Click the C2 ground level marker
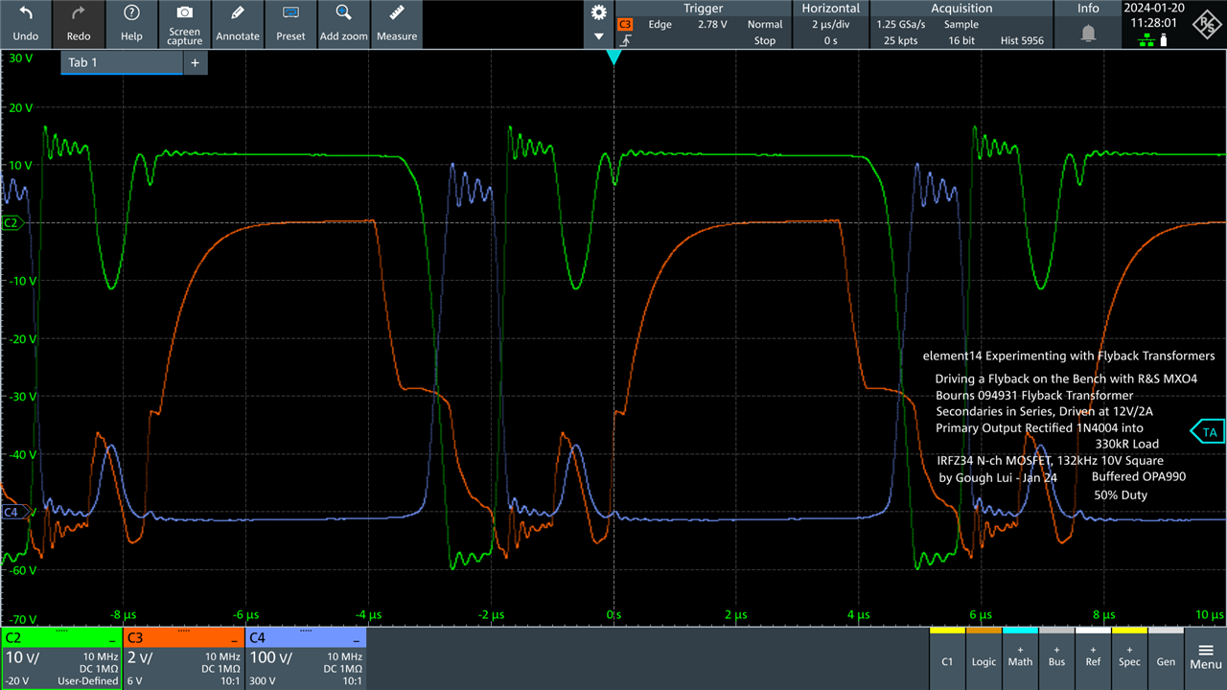Viewport: 1227px width, 690px height. [12, 222]
